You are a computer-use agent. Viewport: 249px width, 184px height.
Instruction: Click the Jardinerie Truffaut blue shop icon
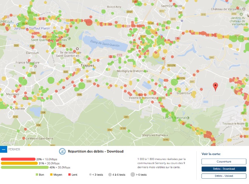[x=18, y=25]
